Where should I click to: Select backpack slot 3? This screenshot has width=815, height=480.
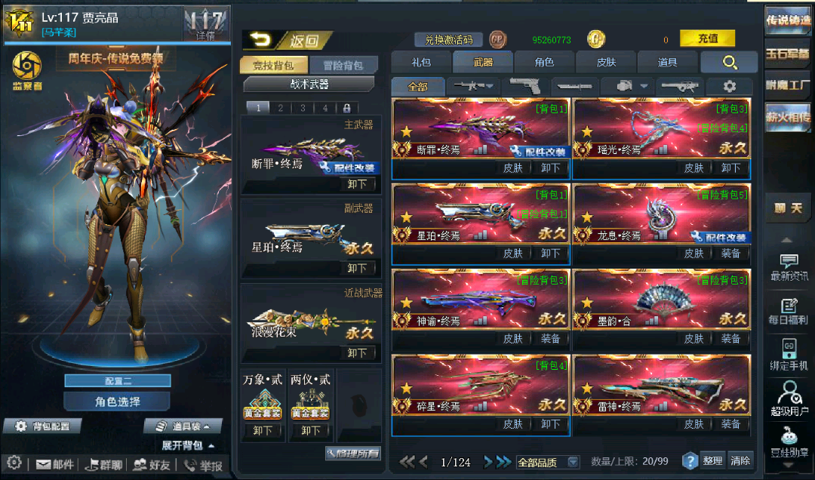click(x=303, y=108)
